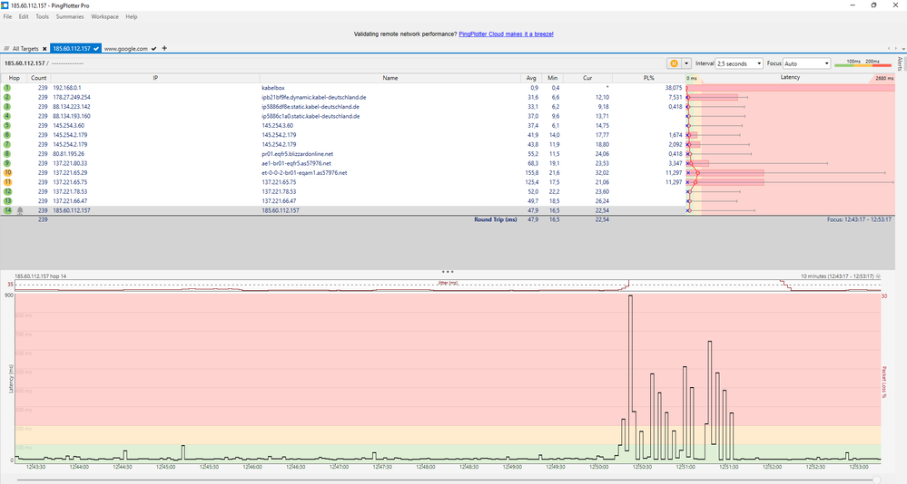
Task: Click the hop 10 orange circle icon
Action: [7, 171]
